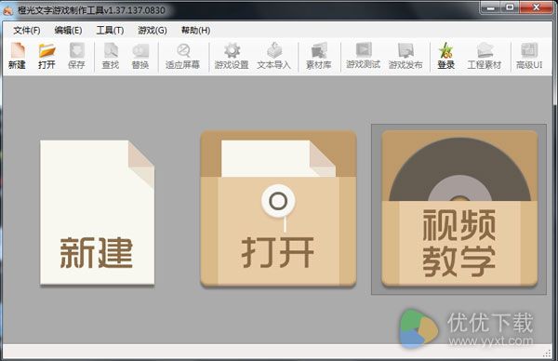Open 游戏设置 (Game settings) gear icon

[x=232, y=56]
